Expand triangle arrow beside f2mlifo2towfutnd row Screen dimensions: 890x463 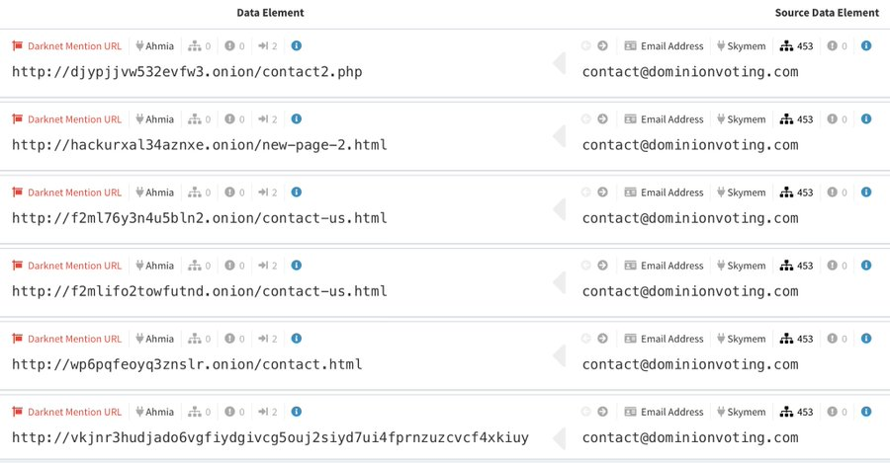tap(560, 282)
